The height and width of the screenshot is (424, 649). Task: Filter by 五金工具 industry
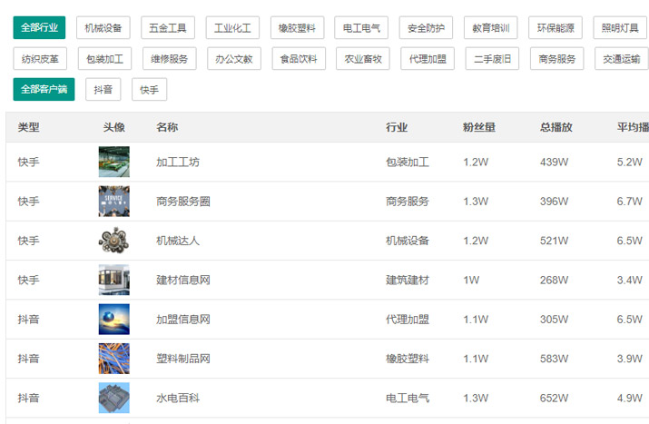[x=168, y=28]
